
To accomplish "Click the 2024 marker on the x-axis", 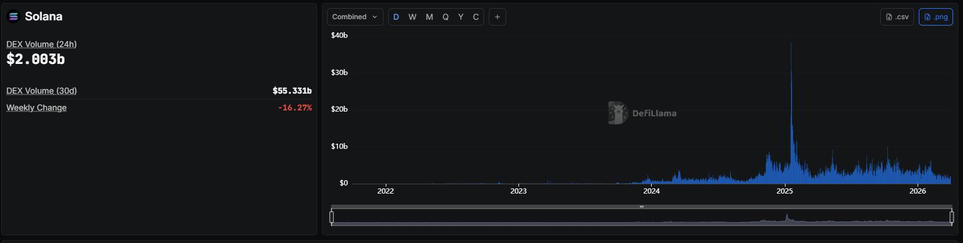I will coord(651,191).
